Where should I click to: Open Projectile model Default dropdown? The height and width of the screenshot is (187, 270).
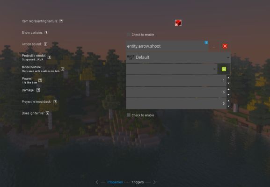(x=178, y=58)
